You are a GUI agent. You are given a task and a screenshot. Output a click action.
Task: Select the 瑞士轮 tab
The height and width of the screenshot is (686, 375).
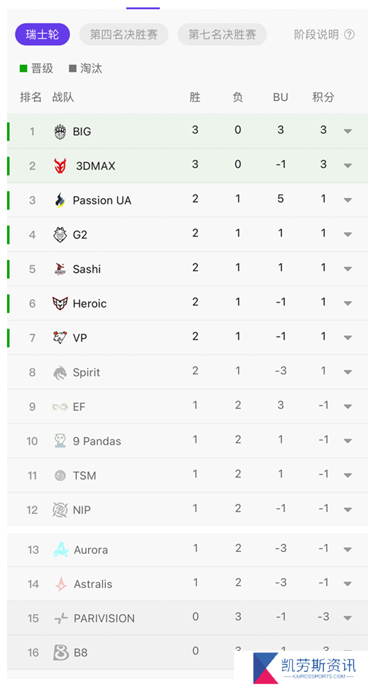42,35
